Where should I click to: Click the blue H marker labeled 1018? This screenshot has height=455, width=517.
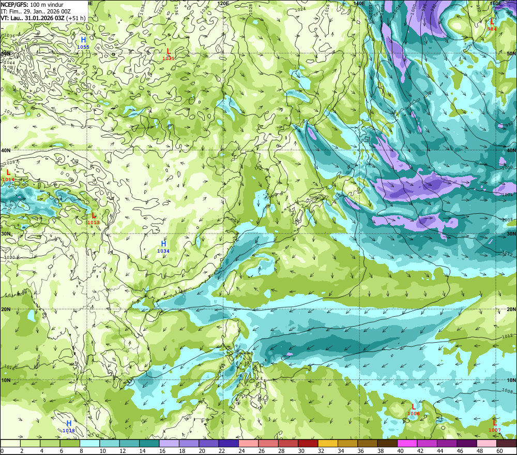[x=69, y=423]
